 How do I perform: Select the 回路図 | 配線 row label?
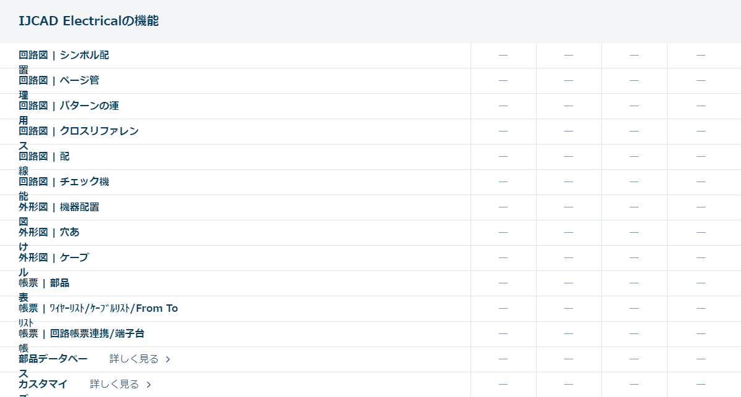coord(44,157)
